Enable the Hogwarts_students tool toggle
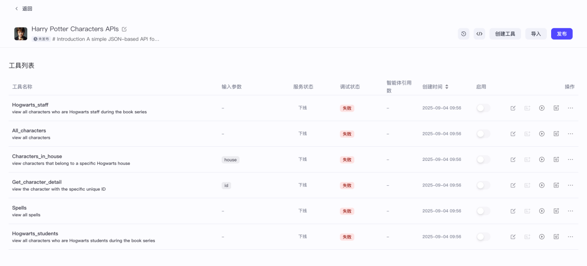This screenshot has height=266, width=587. tap(483, 237)
